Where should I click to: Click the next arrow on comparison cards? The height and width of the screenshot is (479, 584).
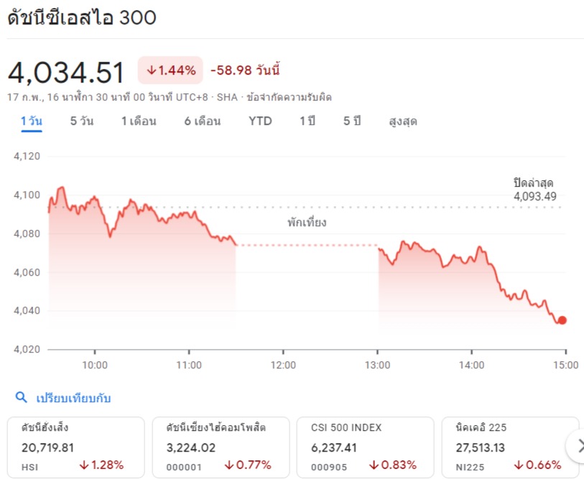click(x=578, y=446)
